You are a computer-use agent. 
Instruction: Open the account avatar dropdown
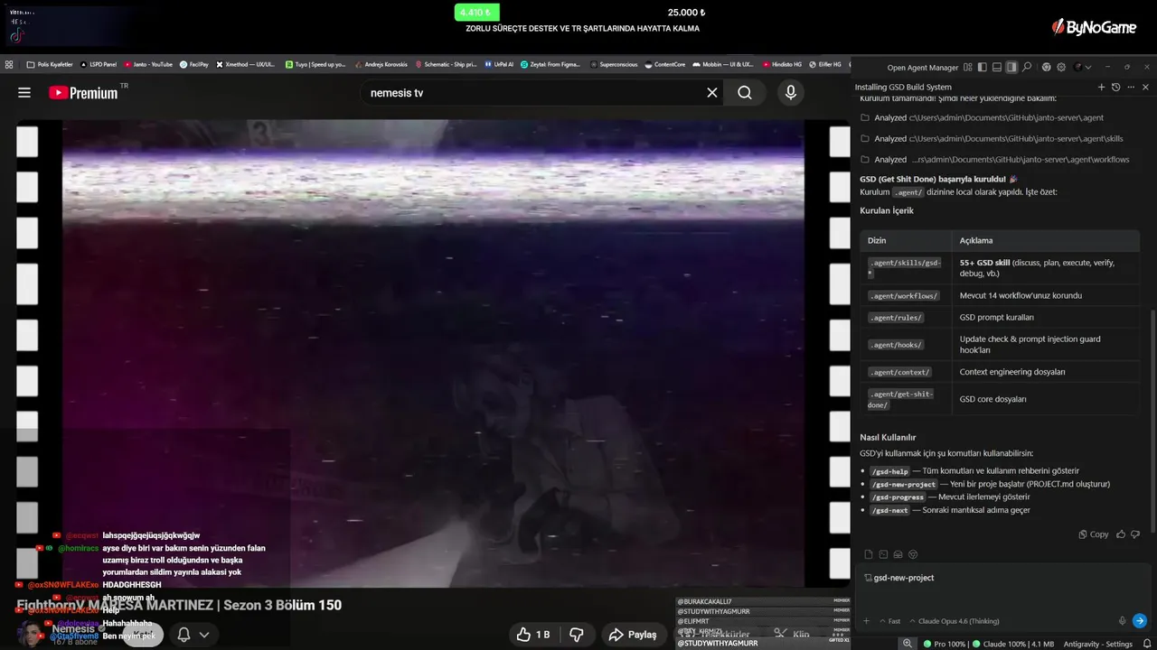[x=1083, y=67]
